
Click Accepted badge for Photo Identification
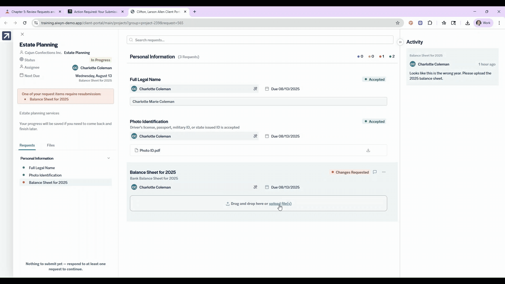[374, 121]
